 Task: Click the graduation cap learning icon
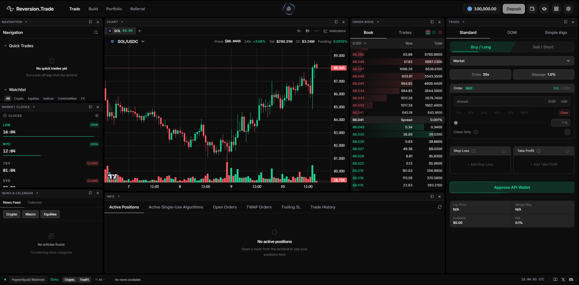click(544, 9)
